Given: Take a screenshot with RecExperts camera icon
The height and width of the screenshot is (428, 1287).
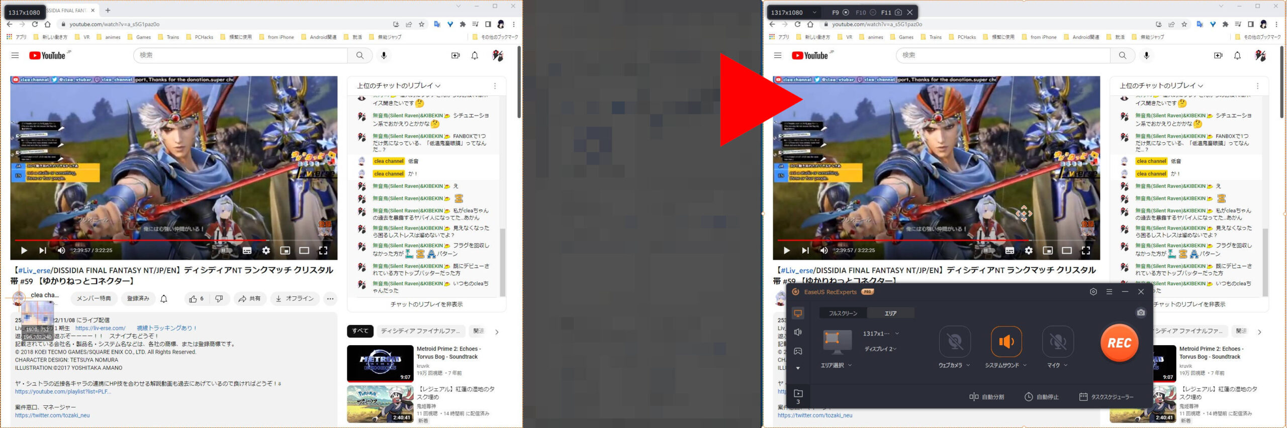Looking at the screenshot, I should pos(1141,312).
